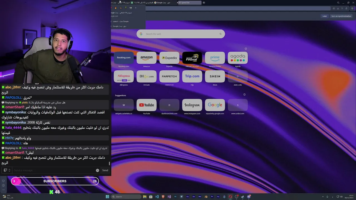Click the SUBSCRIBERS goal progress bar

[55, 181]
